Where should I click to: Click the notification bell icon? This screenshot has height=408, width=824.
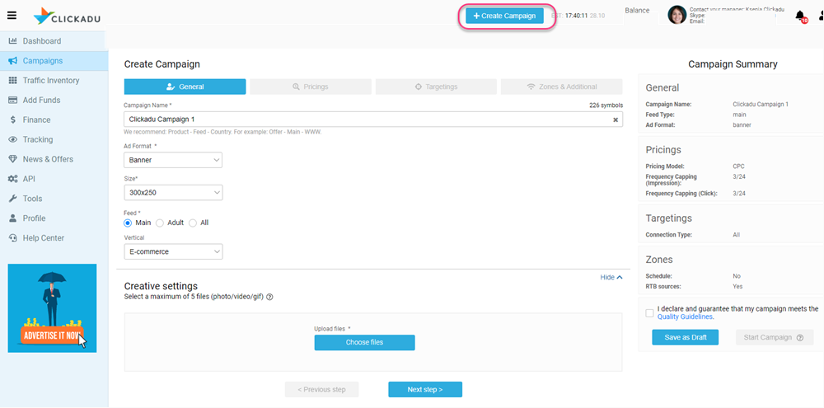[x=799, y=16]
